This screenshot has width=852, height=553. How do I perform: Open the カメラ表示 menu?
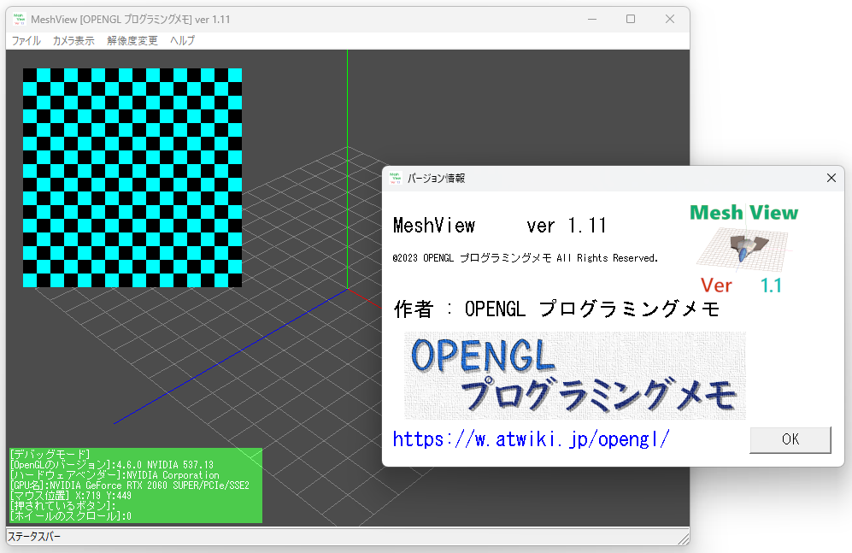click(x=73, y=41)
